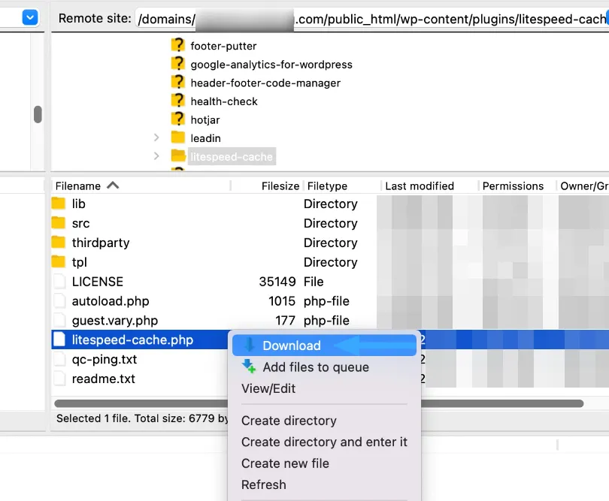Screen dimensions: 609x501
Task: Click the litespeed-cache.php file icon
Action: tap(59, 340)
